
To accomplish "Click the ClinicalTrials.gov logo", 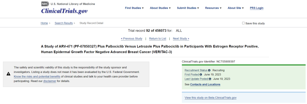I will tap(64, 11).
